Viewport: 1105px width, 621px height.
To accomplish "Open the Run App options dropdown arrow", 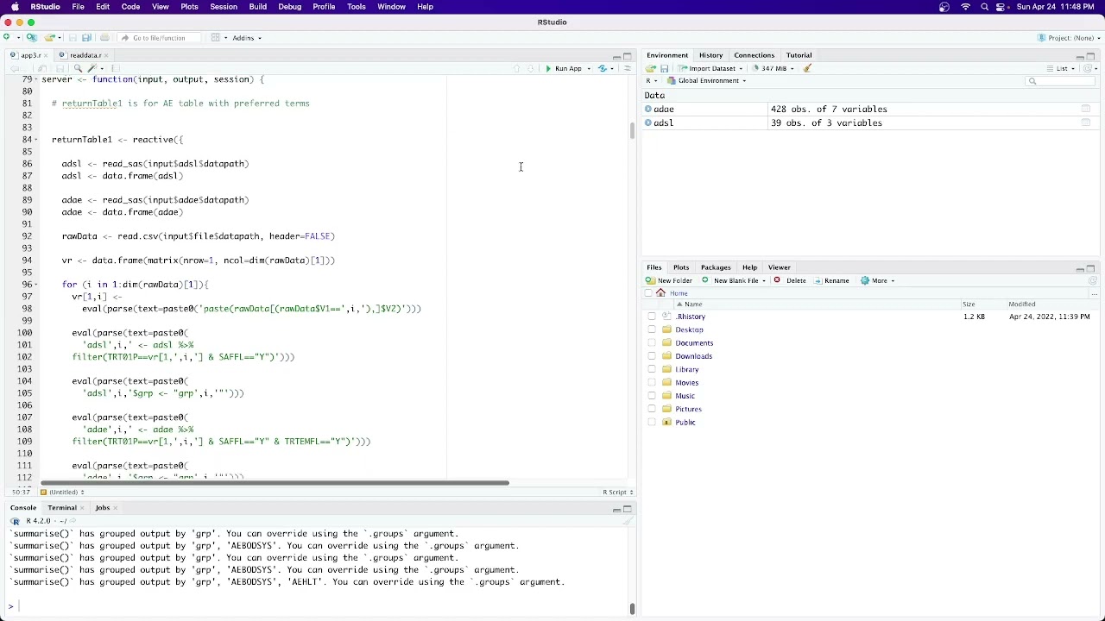I will click(589, 68).
